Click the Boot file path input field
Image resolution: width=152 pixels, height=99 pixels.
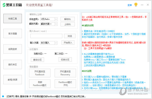pos(46,36)
